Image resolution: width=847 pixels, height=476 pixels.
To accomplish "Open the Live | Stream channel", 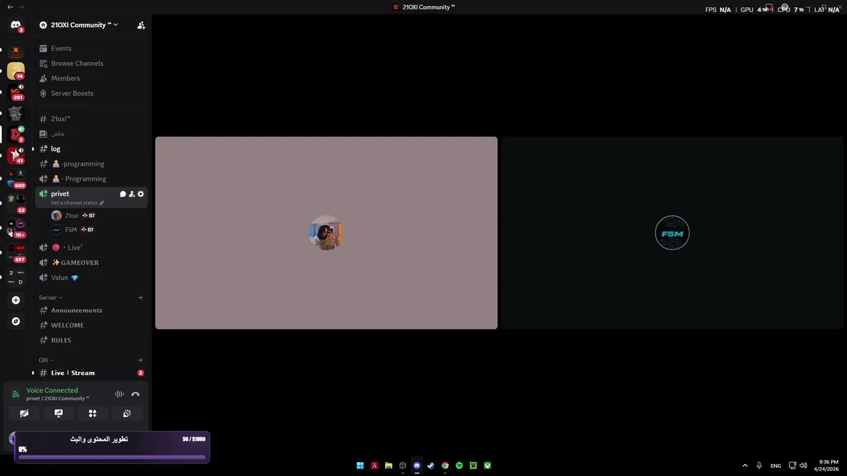I will (x=91, y=373).
